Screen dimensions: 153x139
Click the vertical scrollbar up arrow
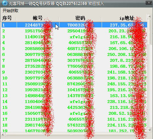(149, 17)
